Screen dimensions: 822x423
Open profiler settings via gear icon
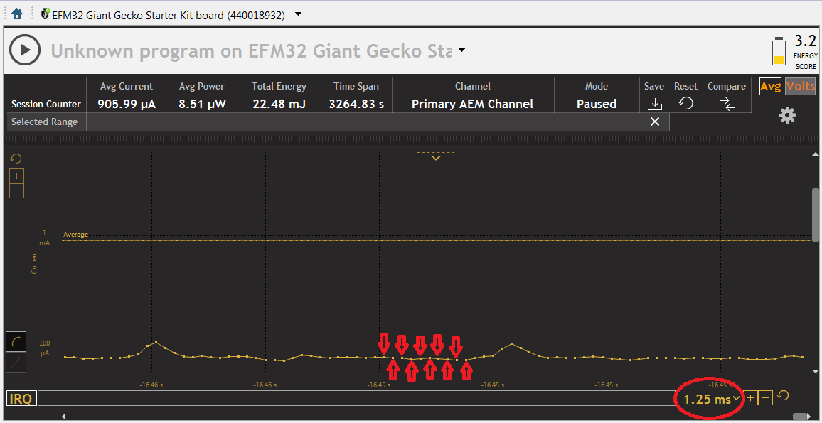787,114
